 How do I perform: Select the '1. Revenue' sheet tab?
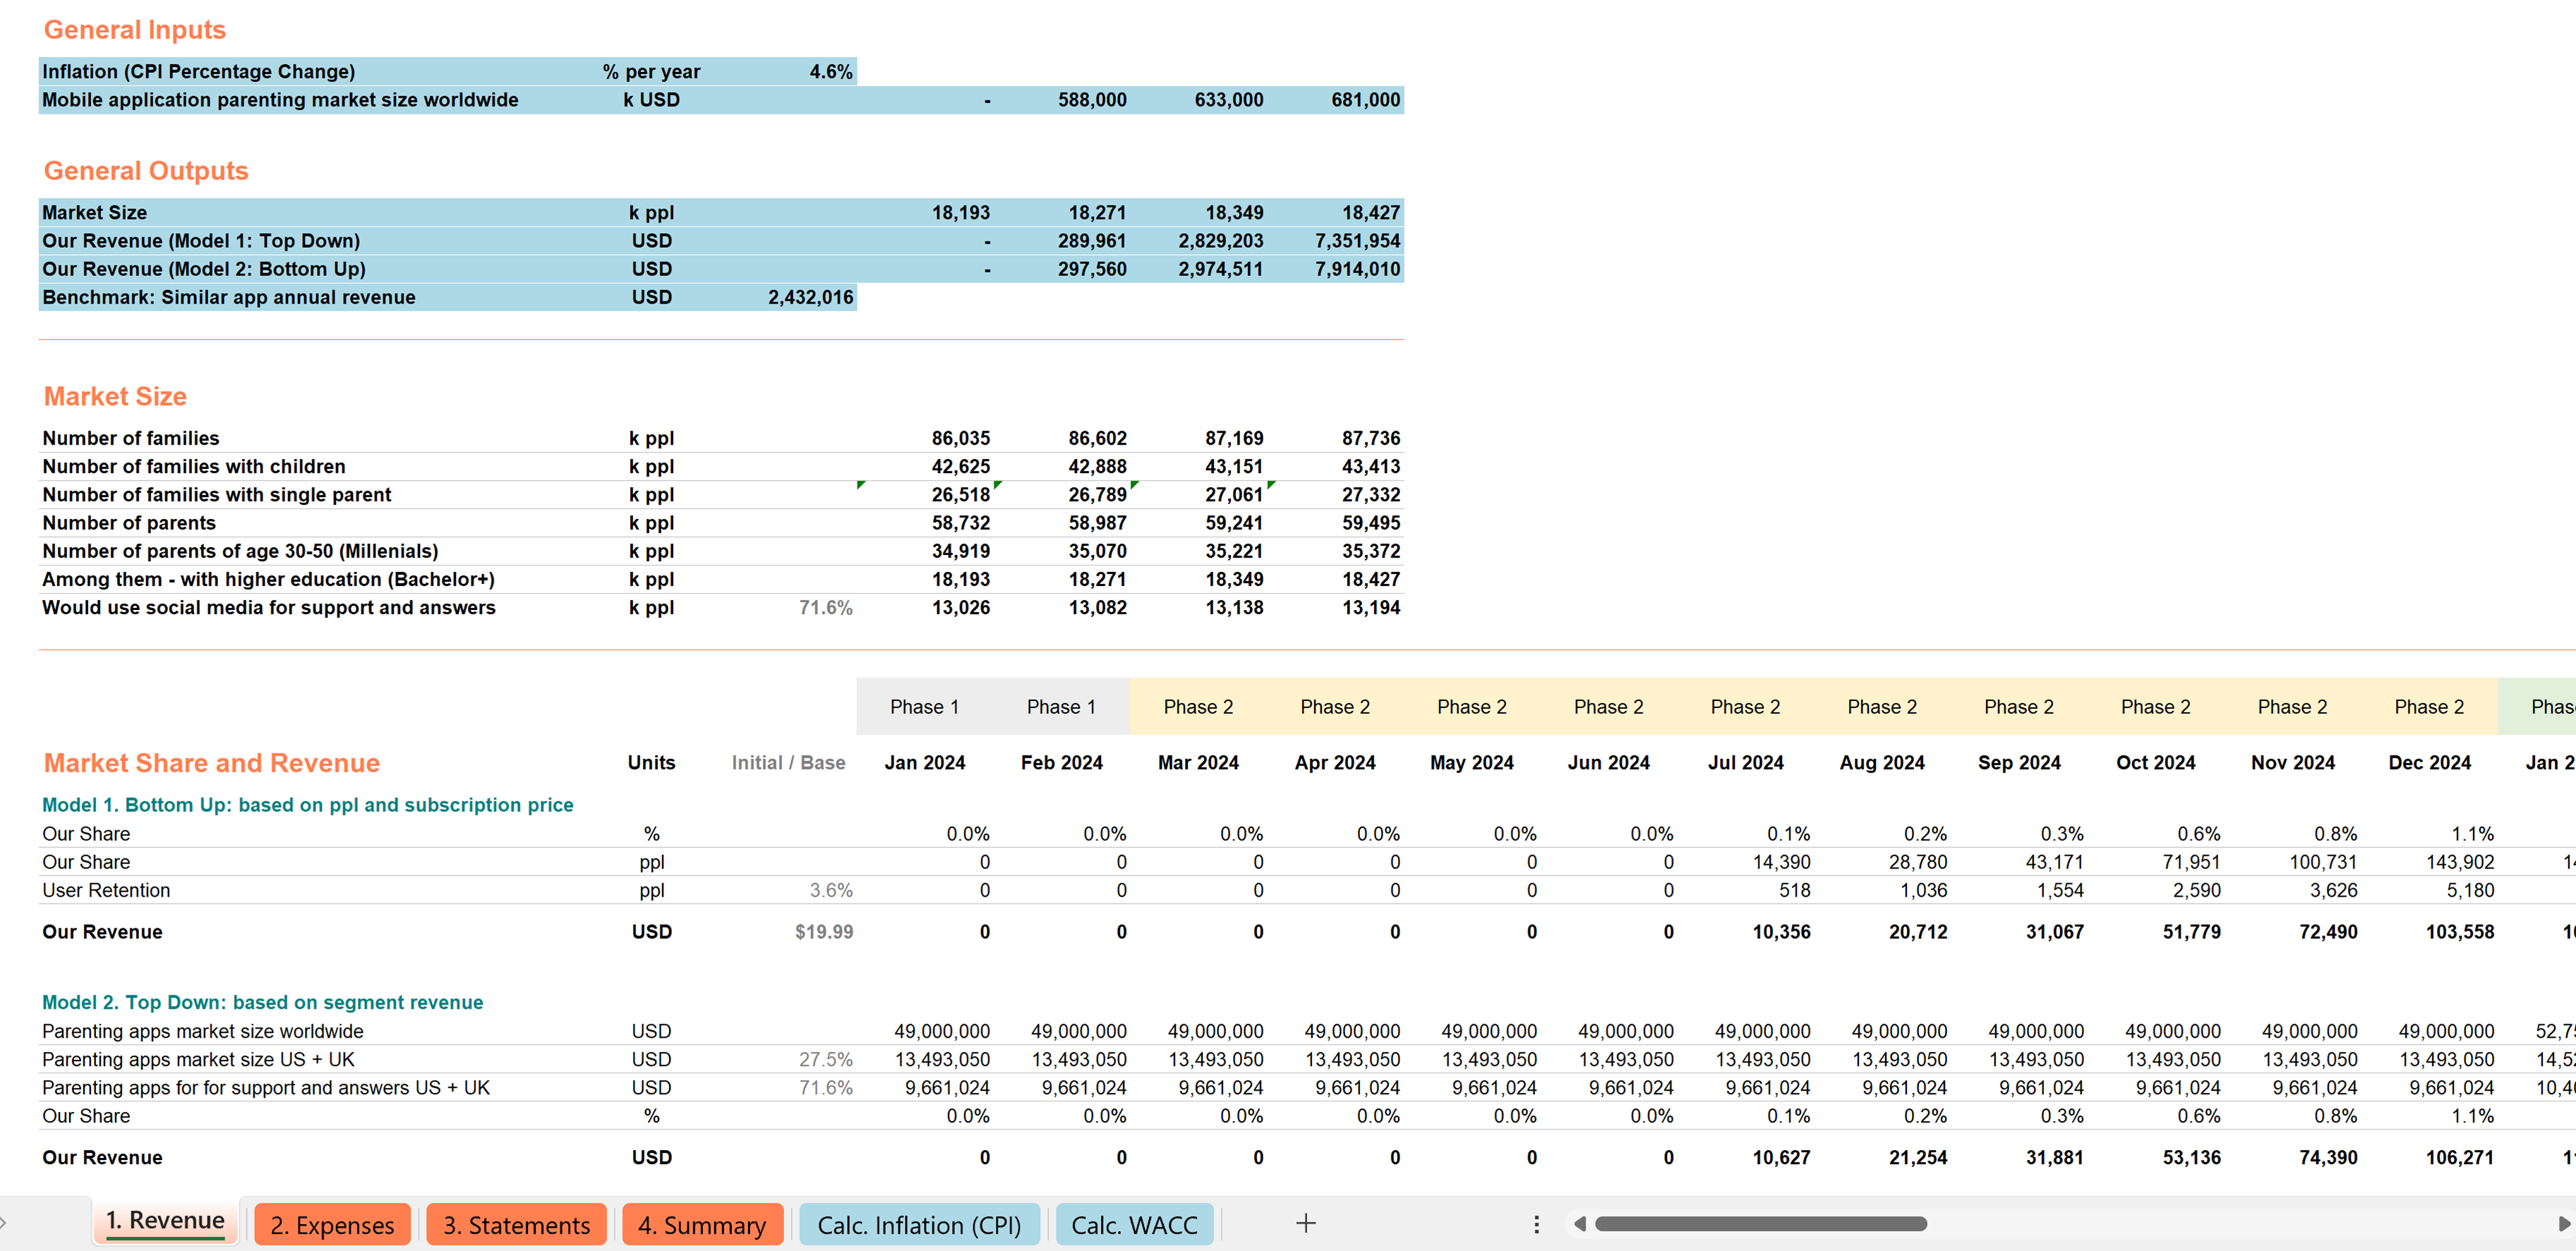166,1221
